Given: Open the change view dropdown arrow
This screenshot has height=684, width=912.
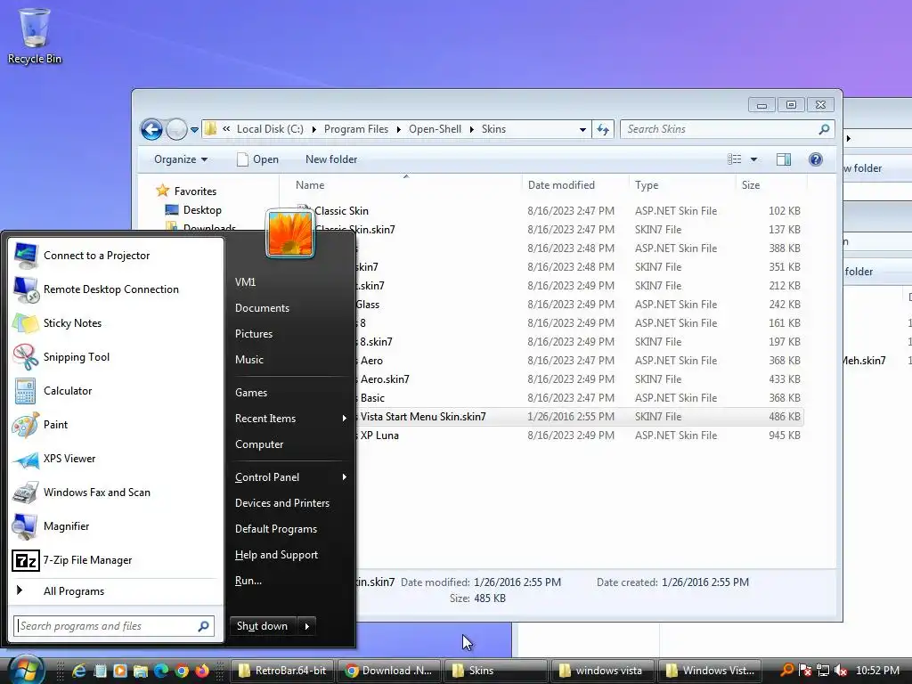Looking at the screenshot, I should [753, 159].
